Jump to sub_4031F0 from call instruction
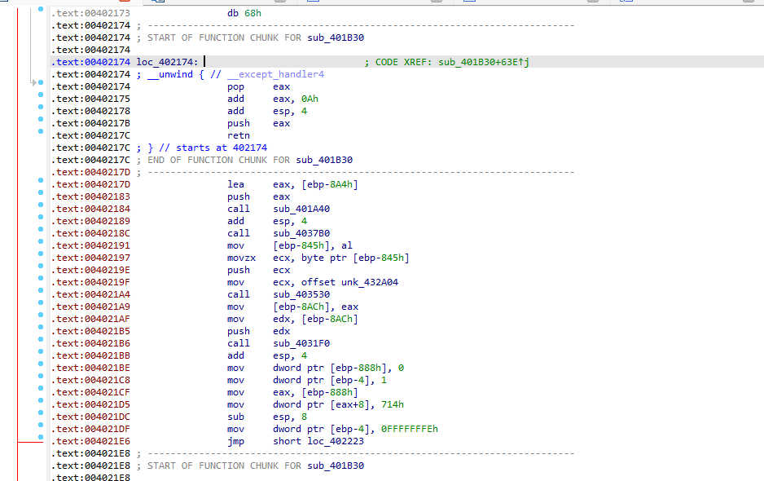 (x=301, y=343)
